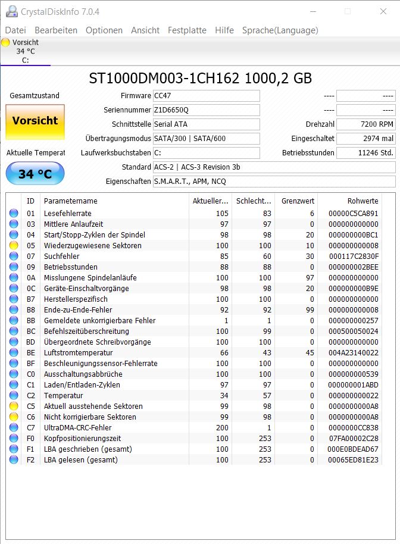400x544 pixels.
Task: Click blue status icon for Ausschaltungsabbrüche
Action: [x=14, y=374]
